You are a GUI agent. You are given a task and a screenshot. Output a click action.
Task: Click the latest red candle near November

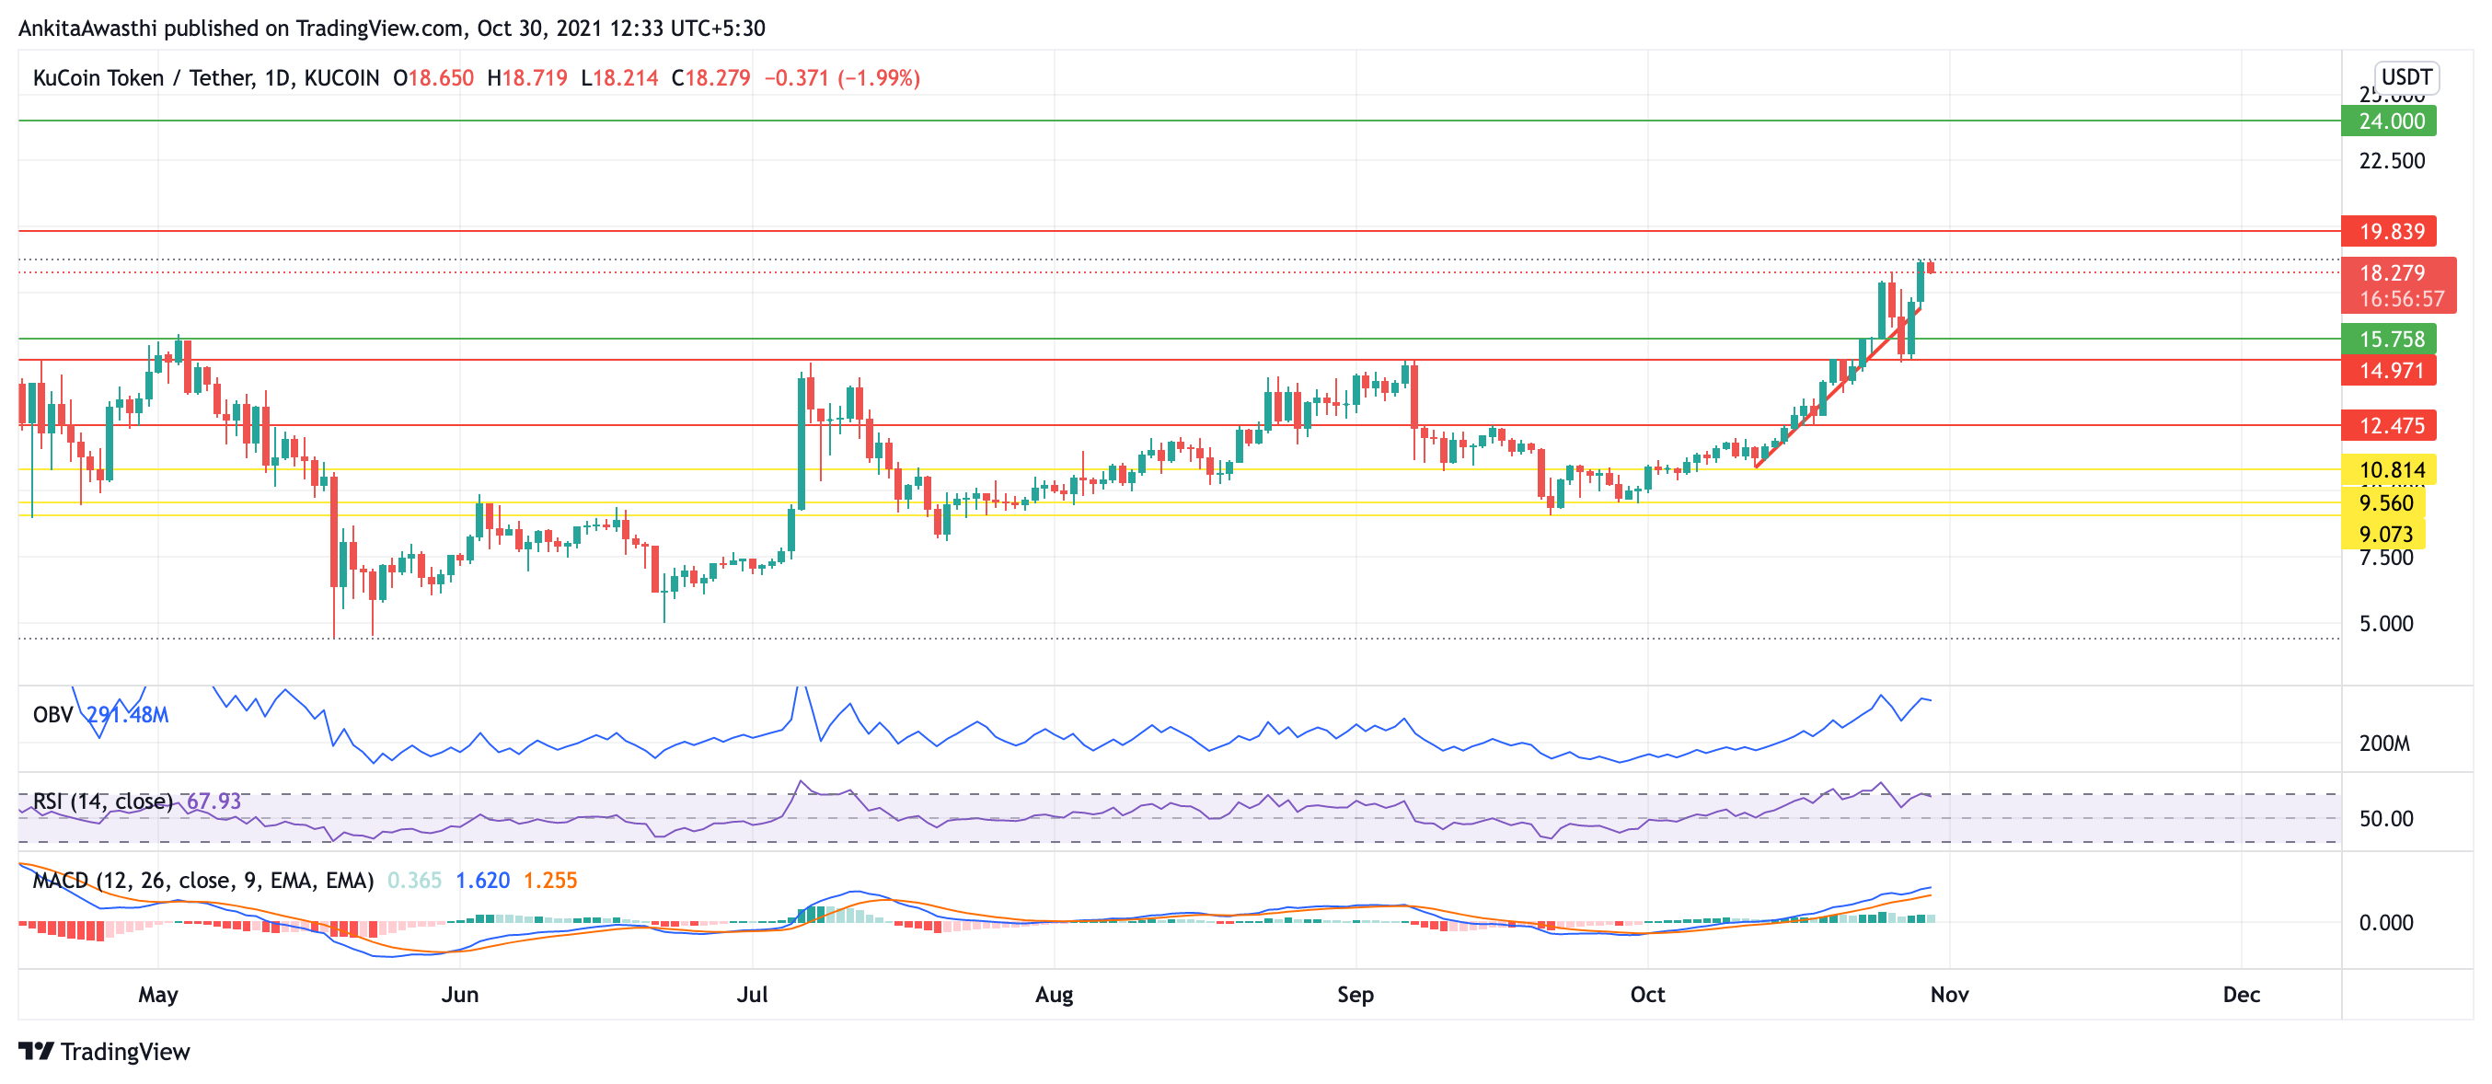[1930, 267]
